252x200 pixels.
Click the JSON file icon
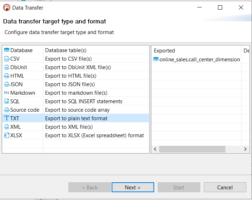(x=7, y=84)
